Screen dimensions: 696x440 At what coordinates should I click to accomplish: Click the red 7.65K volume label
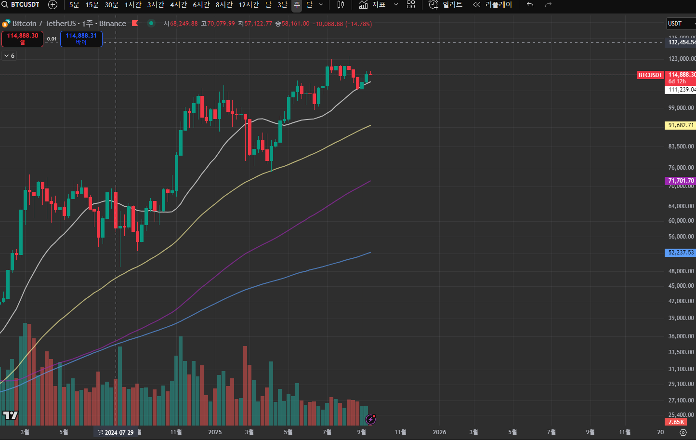pos(676,422)
